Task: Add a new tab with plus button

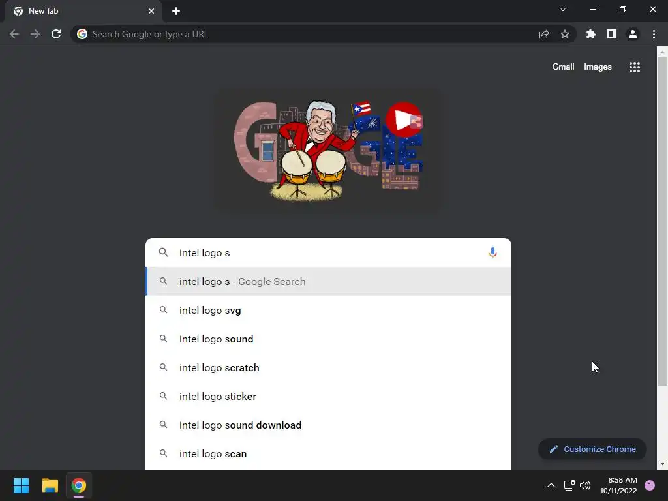Action: click(x=176, y=11)
